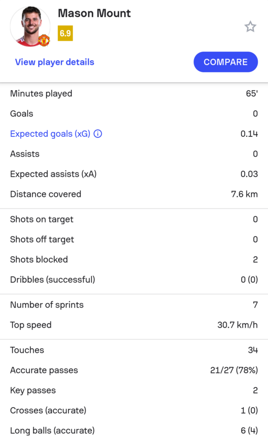Click the Manchester United club badge
Image resolution: width=268 pixels, height=438 pixels.
click(44, 40)
